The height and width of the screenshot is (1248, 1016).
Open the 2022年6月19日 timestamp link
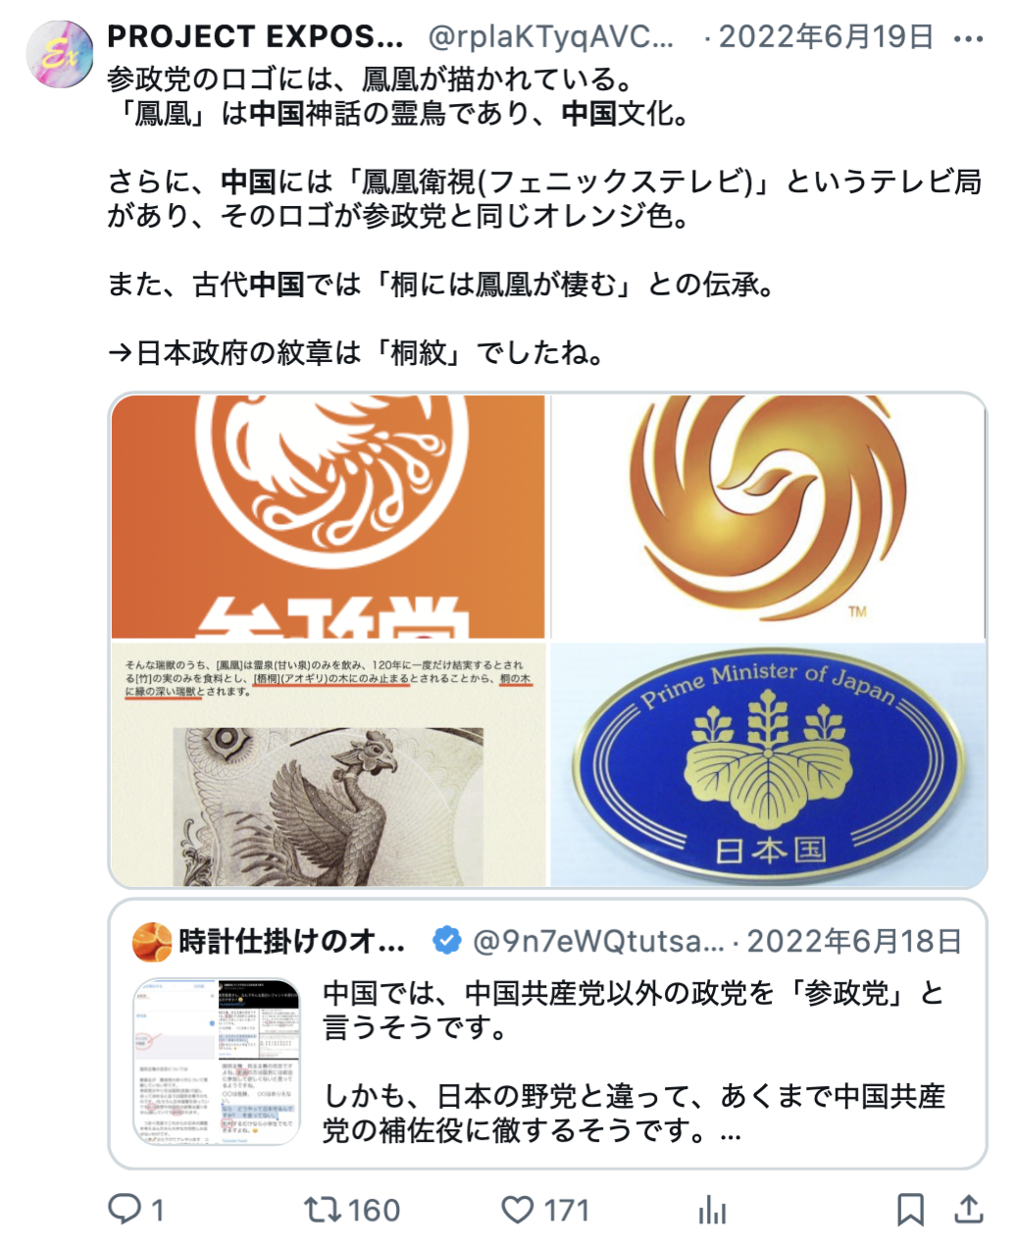tap(826, 37)
